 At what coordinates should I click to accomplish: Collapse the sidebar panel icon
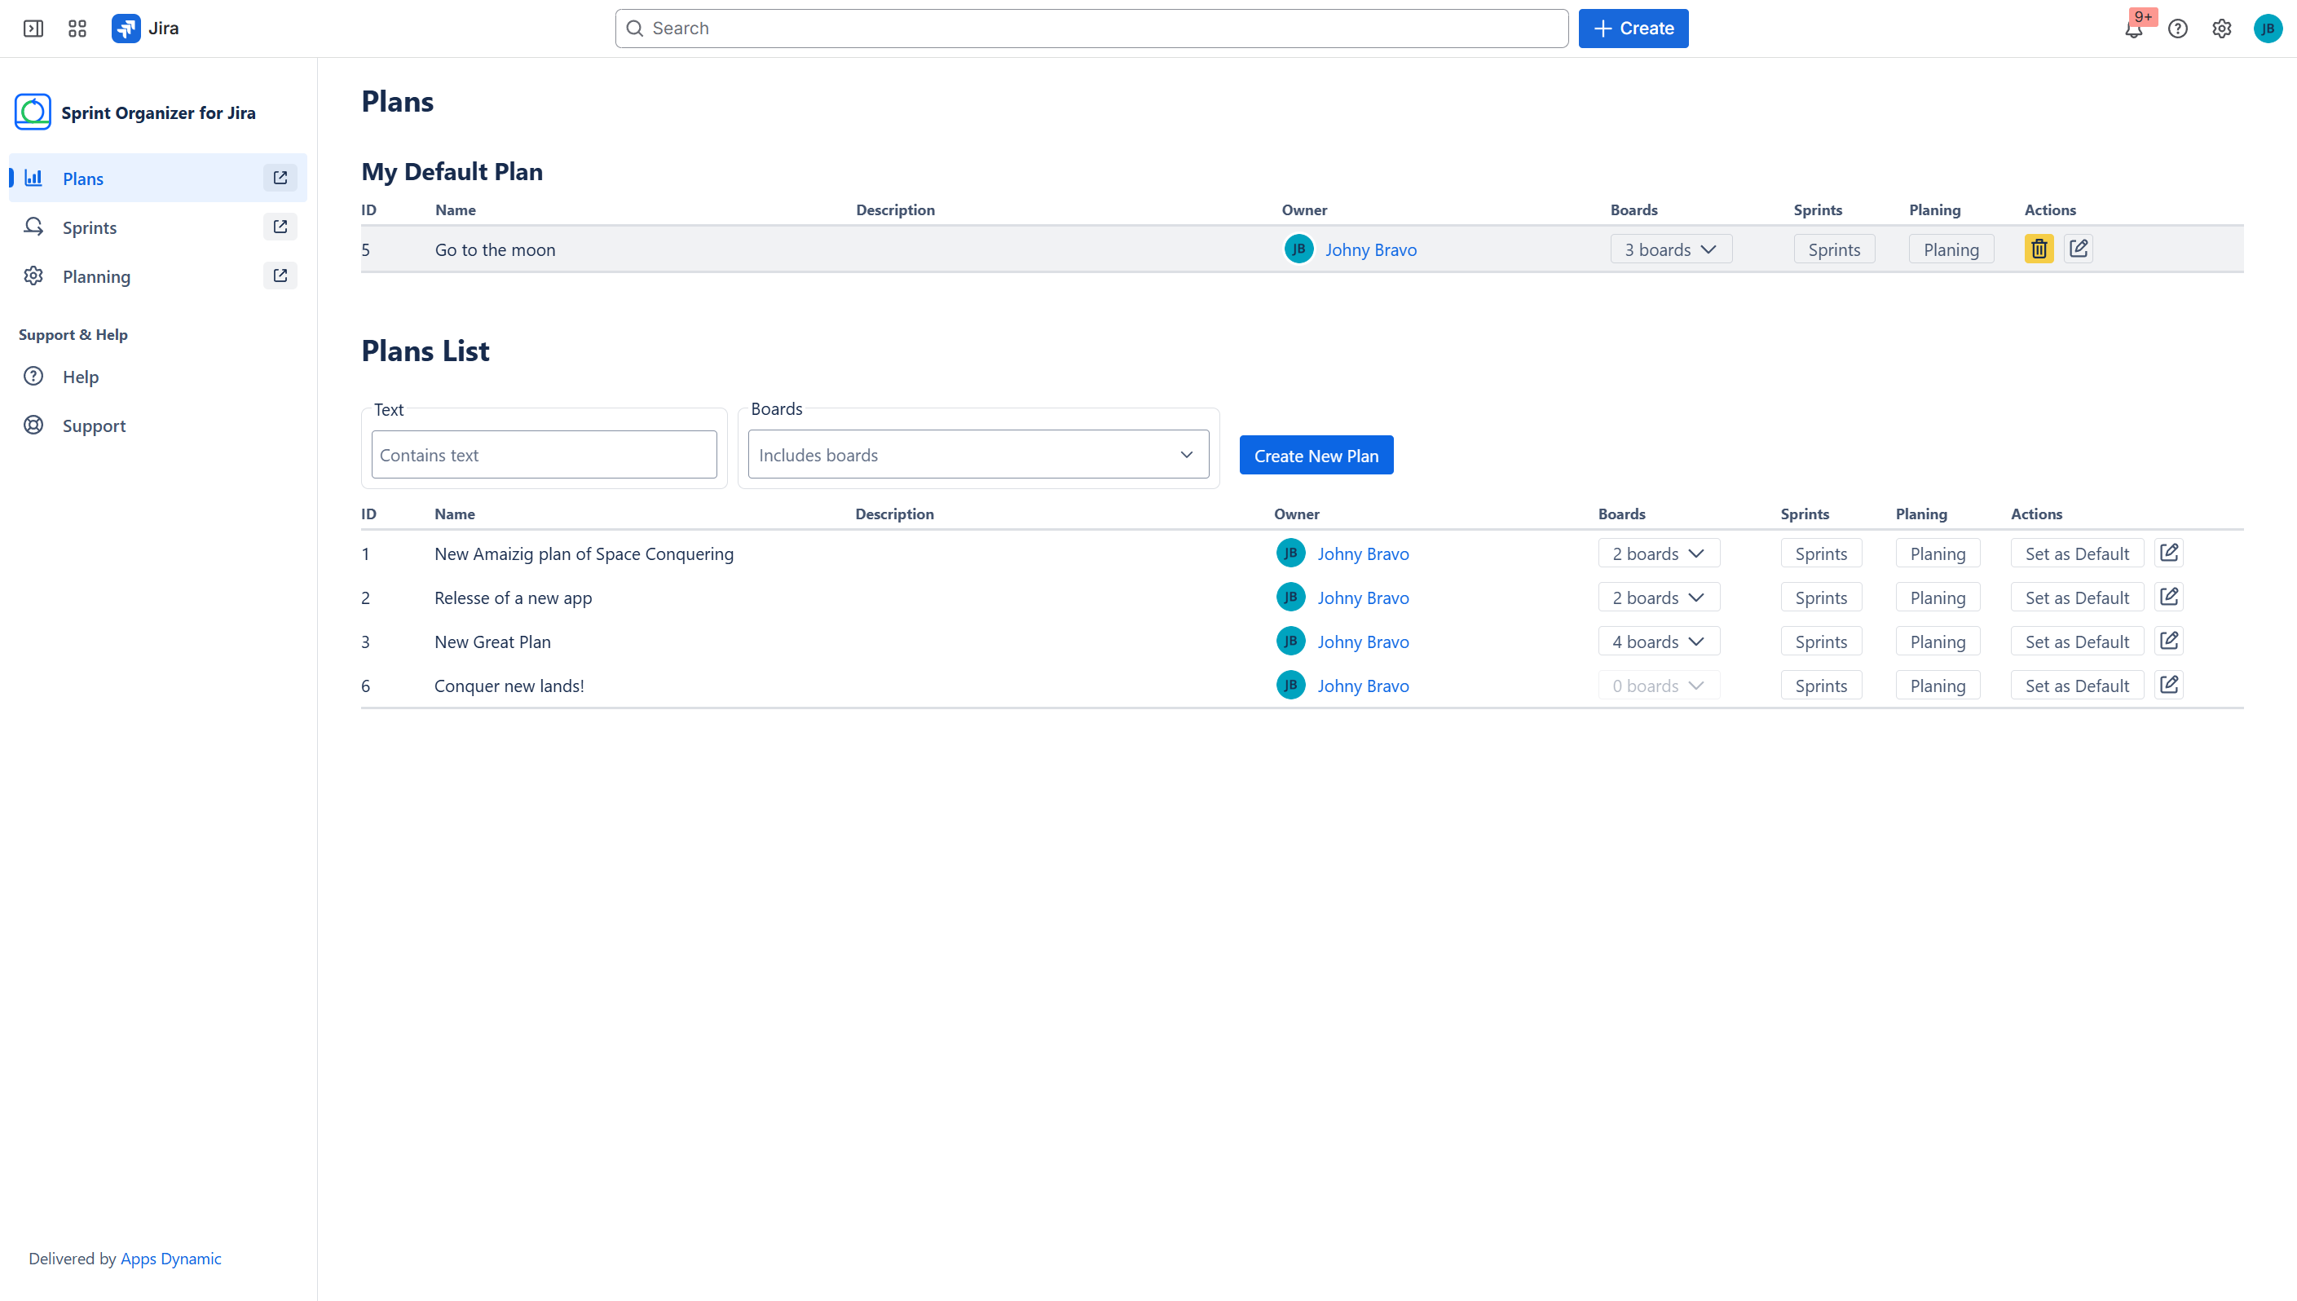(x=33, y=29)
